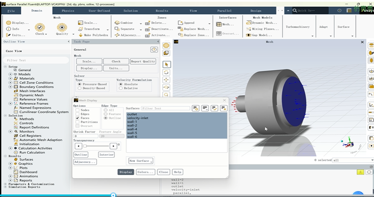The image size is (374, 197).
Task: Select the rotate view tool icon
Action: (x=166, y=72)
